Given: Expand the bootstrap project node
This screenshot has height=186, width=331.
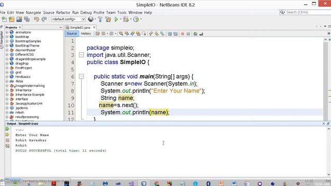Looking at the screenshot, I should 7,37.
